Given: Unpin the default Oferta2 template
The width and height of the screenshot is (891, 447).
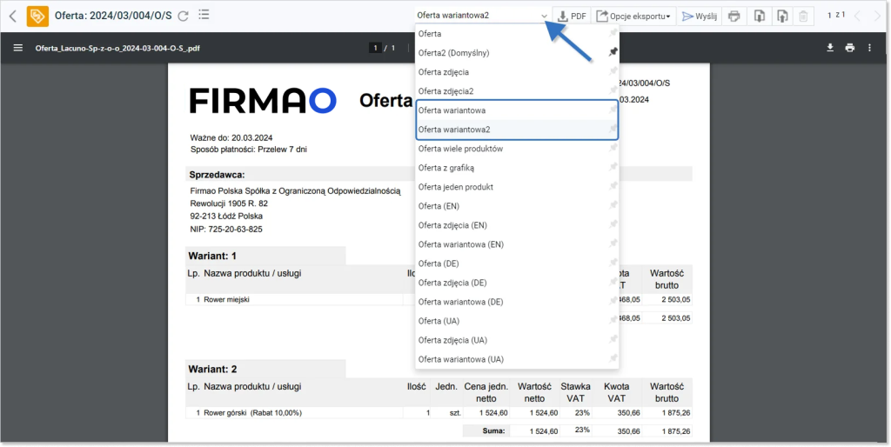Looking at the screenshot, I should pyautogui.click(x=613, y=53).
